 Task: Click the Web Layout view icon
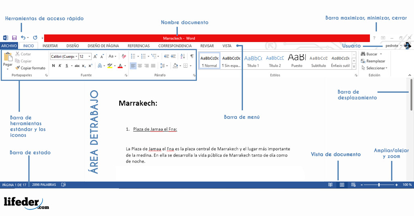tap(353, 185)
